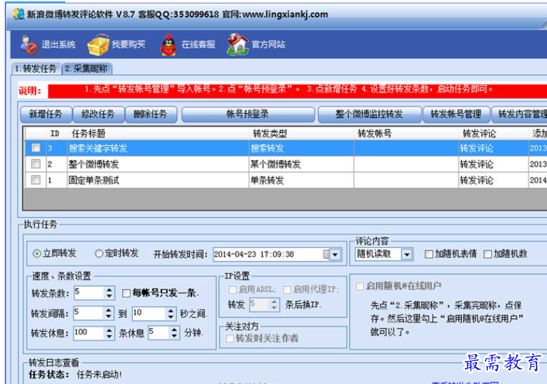Click the exit system person icon
The image size is (547, 384).
[x=29, y=45]
